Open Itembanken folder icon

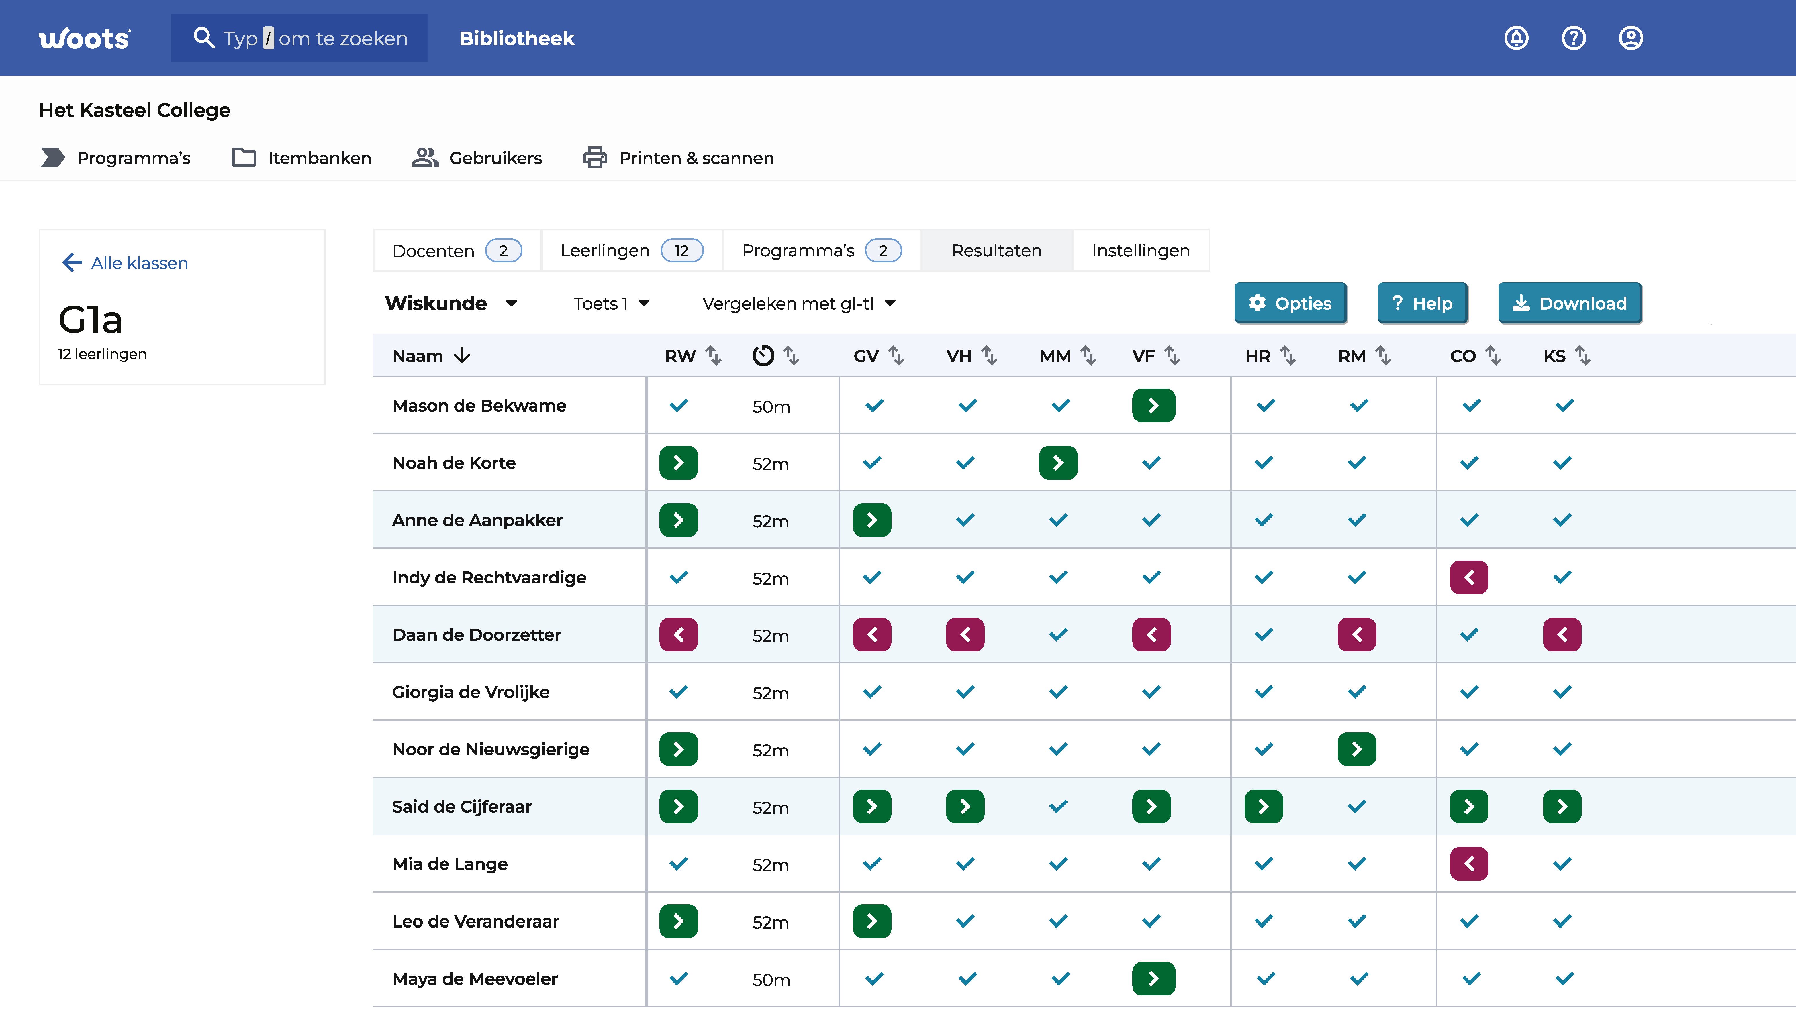[243, 158]
